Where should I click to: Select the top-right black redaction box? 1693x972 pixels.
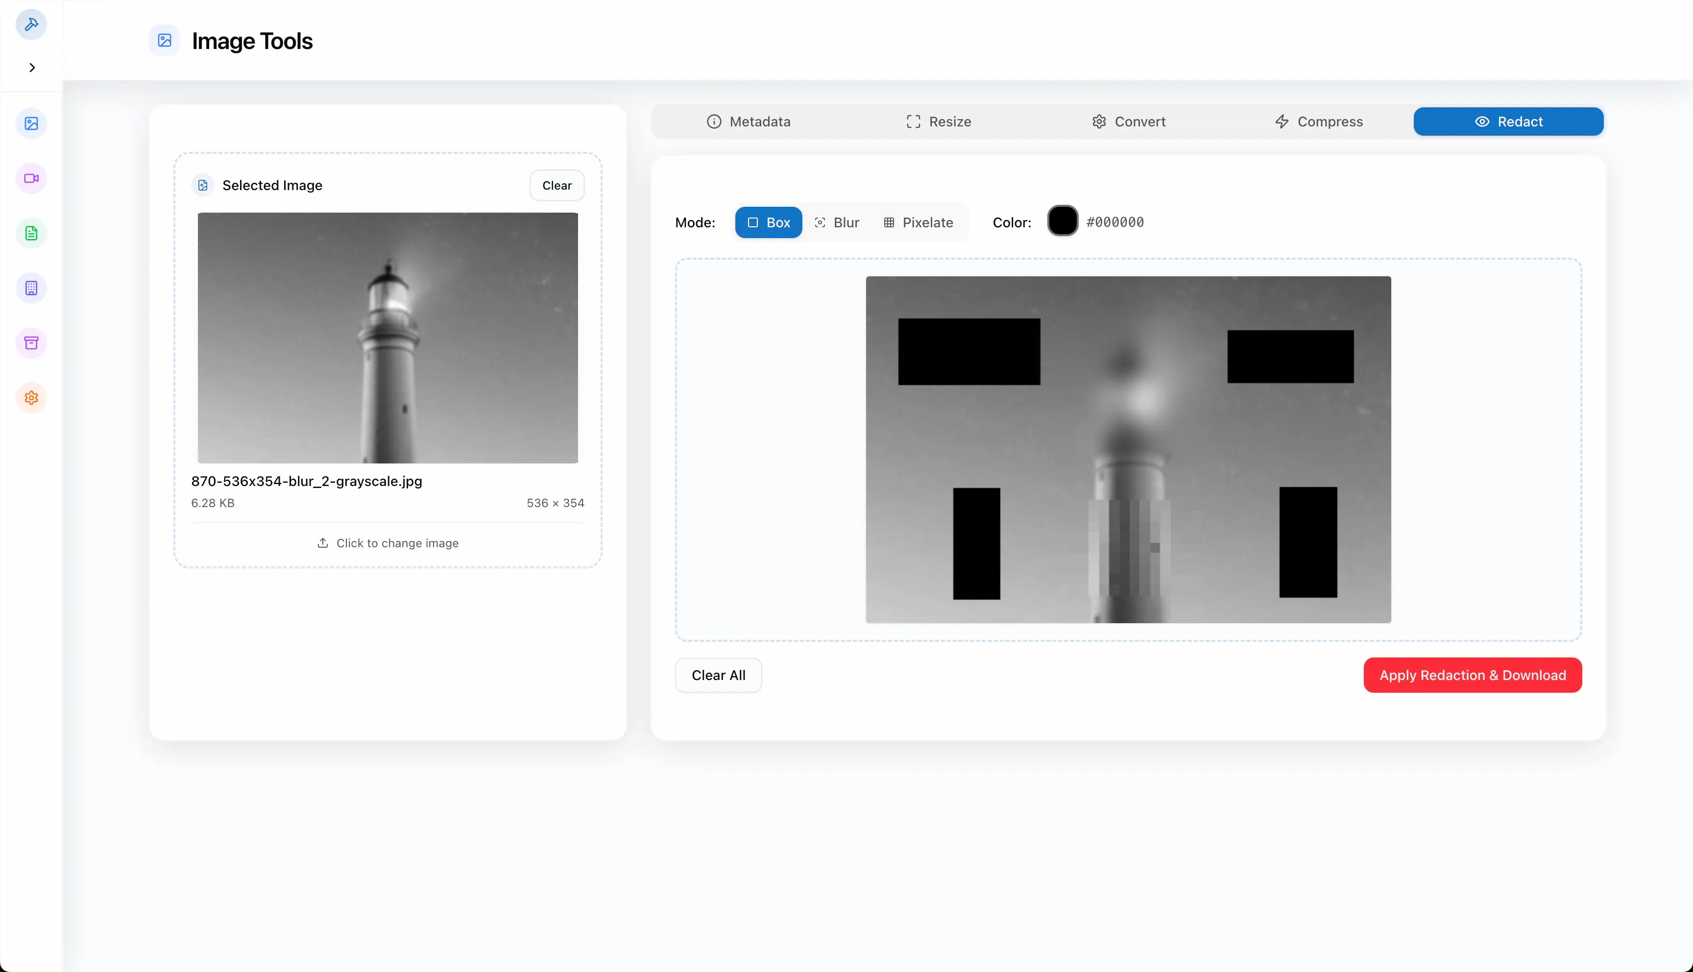coord(1290,357)
